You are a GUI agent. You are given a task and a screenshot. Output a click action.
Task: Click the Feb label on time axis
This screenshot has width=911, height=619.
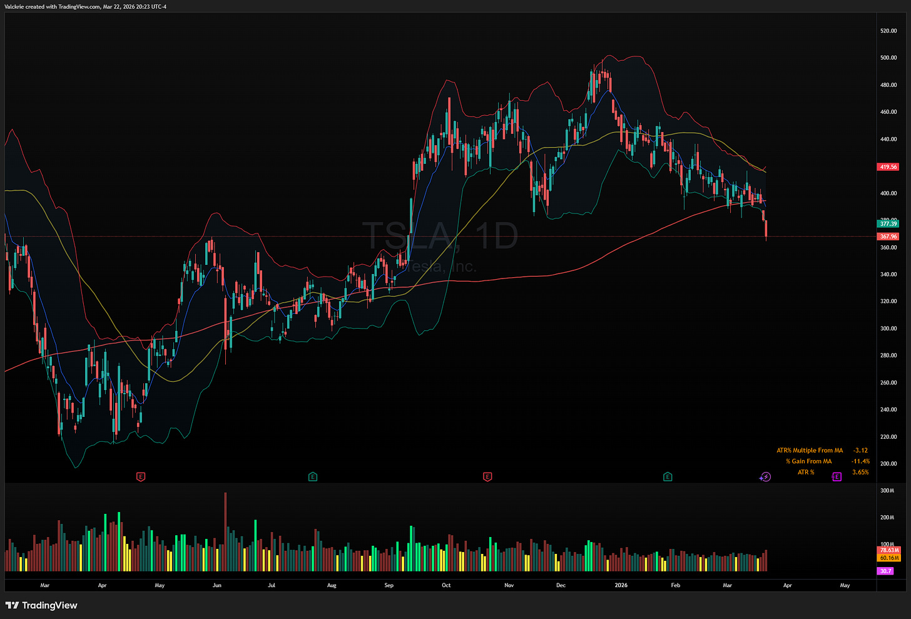tap(675, 586)
